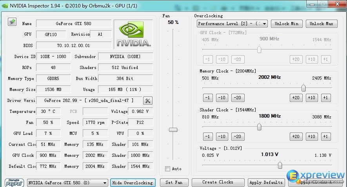
Task: Click the empty PCB temperature field
Action: point(95,112)
